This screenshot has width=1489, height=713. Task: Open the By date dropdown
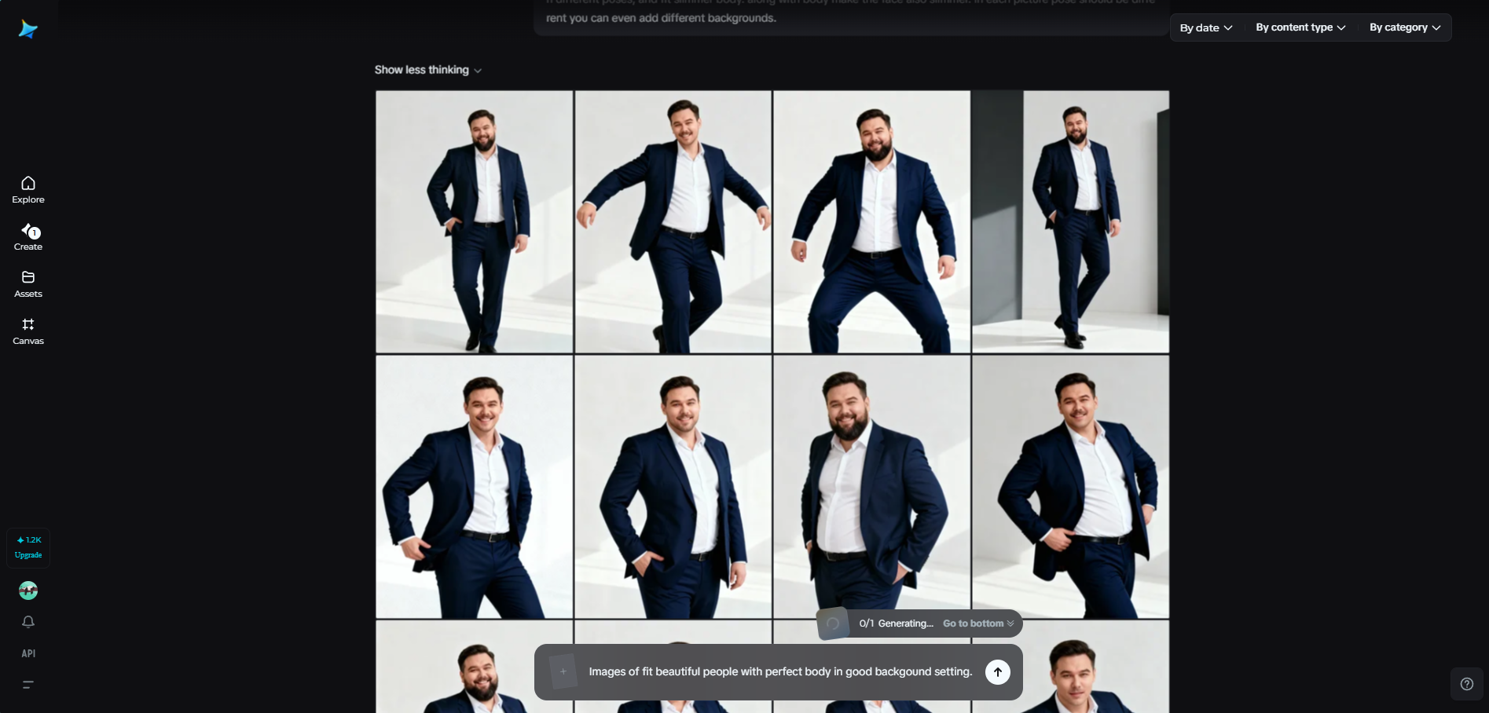coord(1205,27)
